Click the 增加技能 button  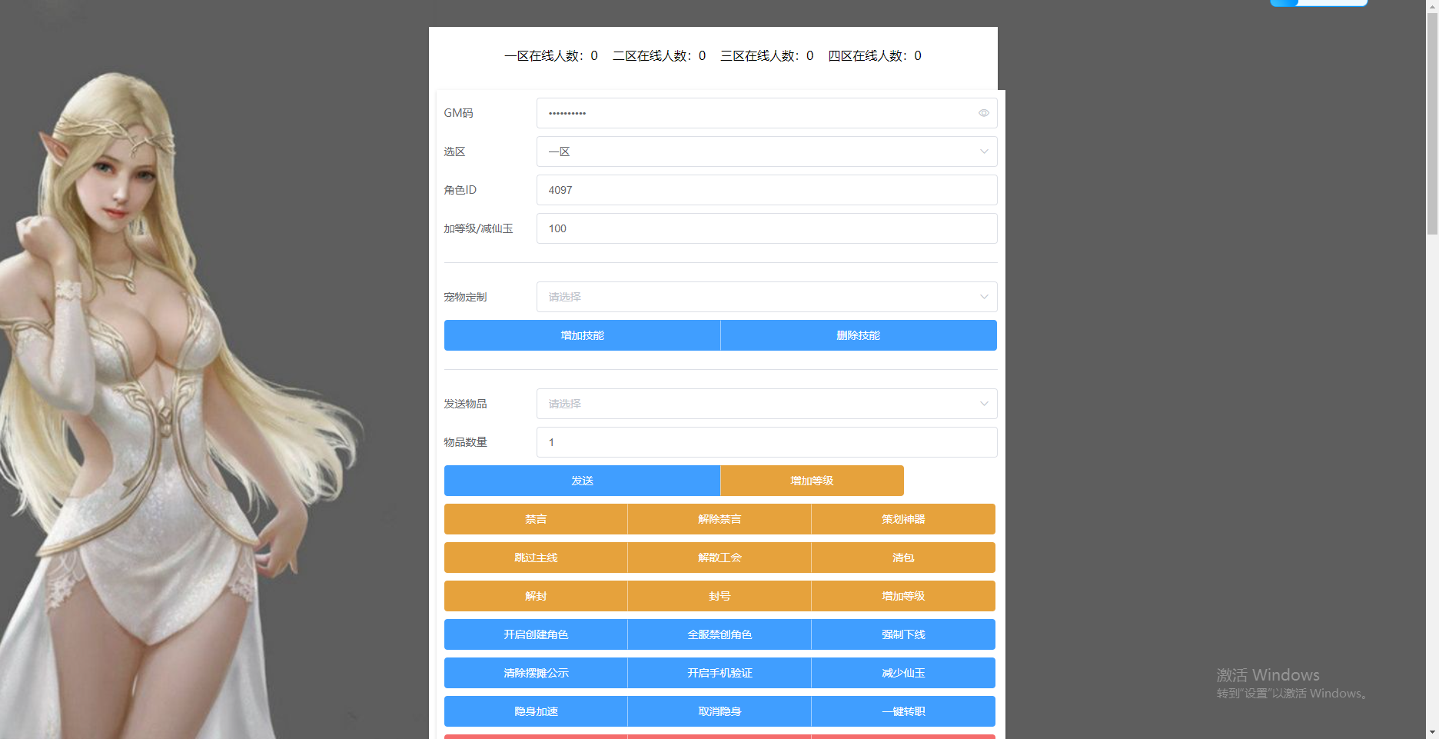click(x=582, y=335)
